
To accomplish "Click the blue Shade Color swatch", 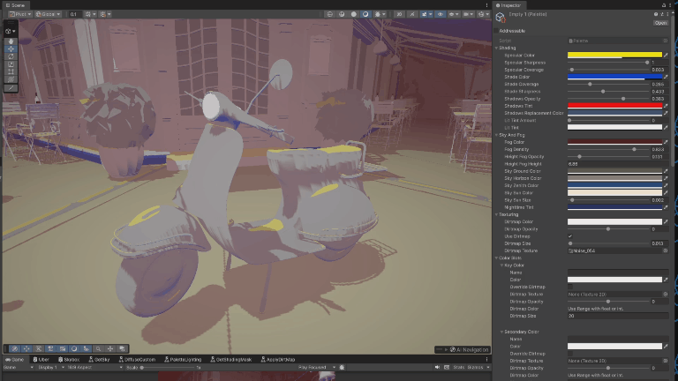I will coord(614,77).
